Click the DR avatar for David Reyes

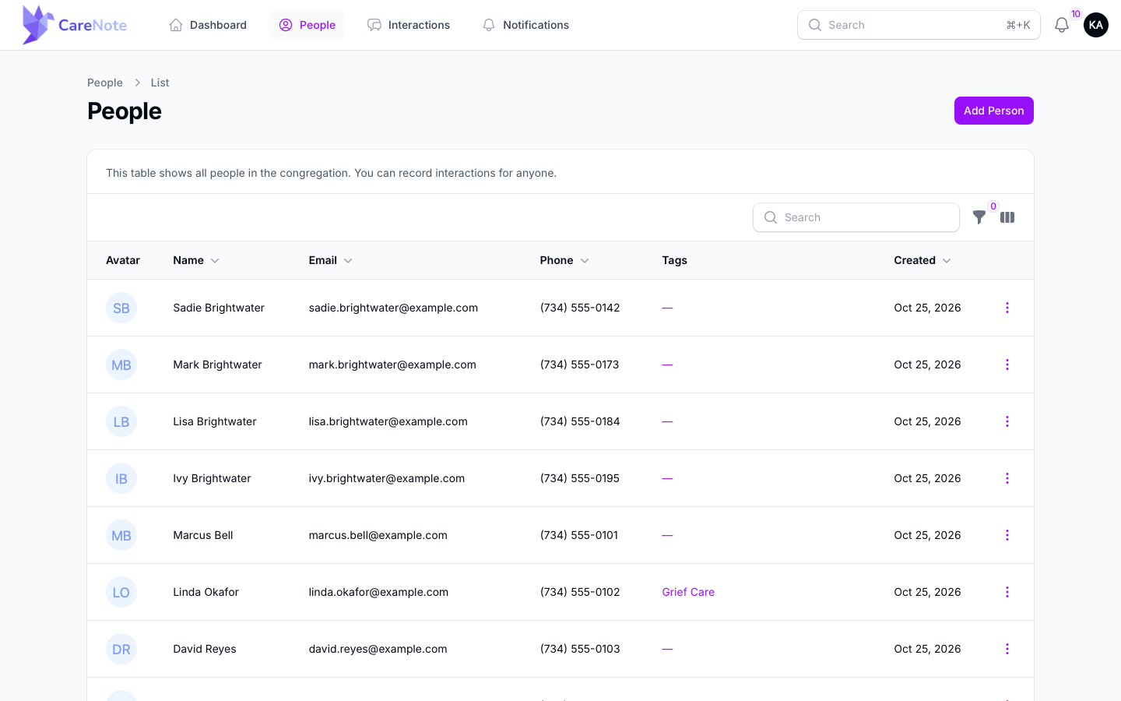(121, 649)
